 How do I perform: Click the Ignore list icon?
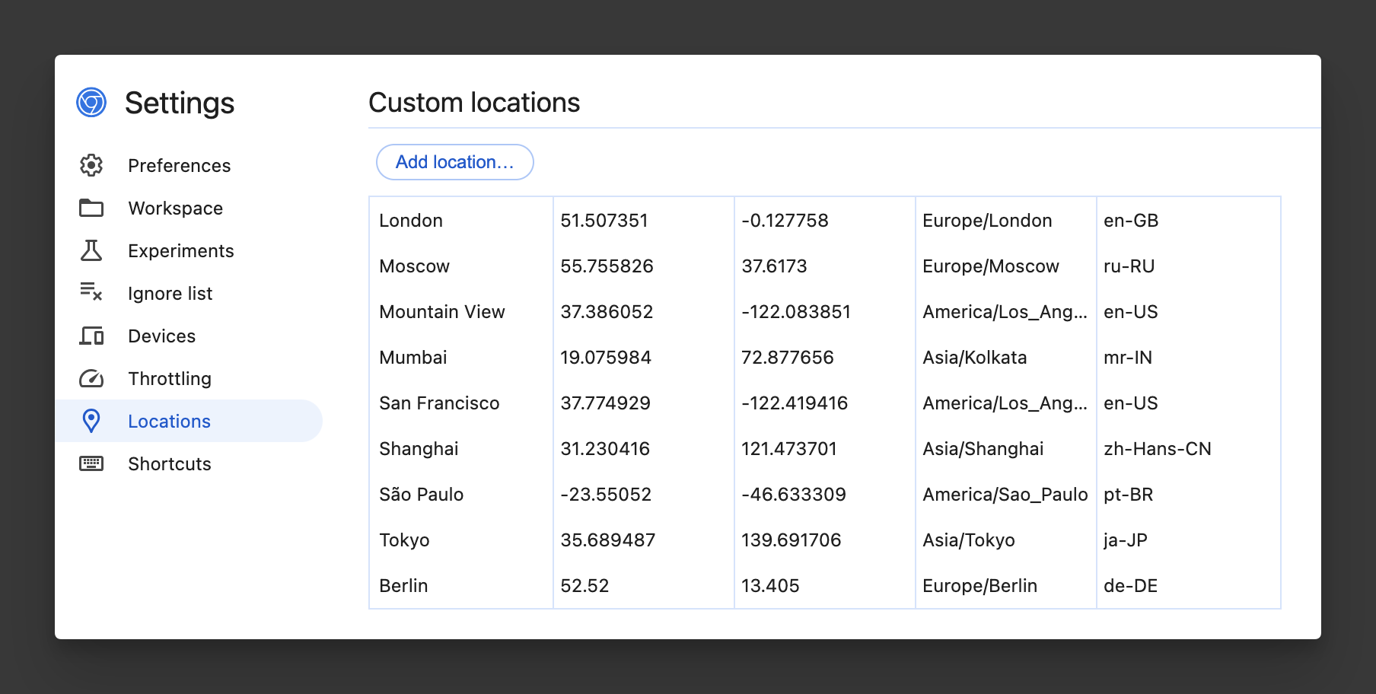91,292
